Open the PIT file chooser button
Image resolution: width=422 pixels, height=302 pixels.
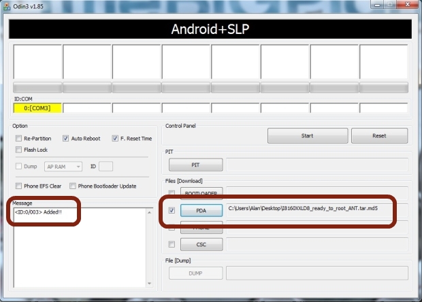pyautogui.click(x=195, y=165)
